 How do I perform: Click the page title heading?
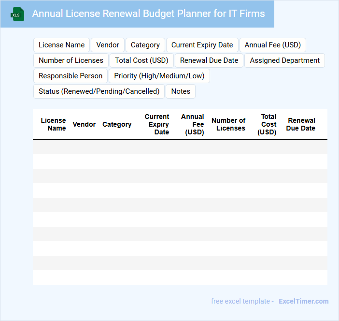[148, 14]
